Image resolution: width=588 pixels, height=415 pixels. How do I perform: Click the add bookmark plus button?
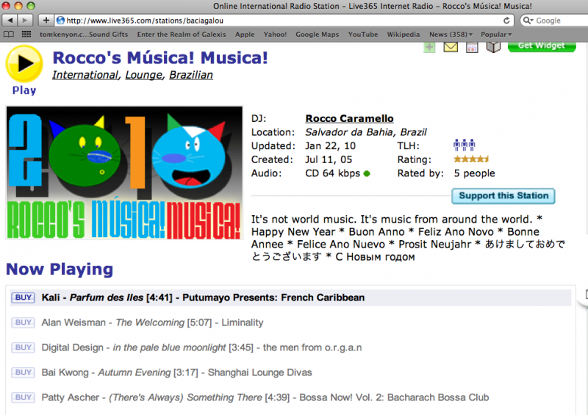click(x=46, y=20)
